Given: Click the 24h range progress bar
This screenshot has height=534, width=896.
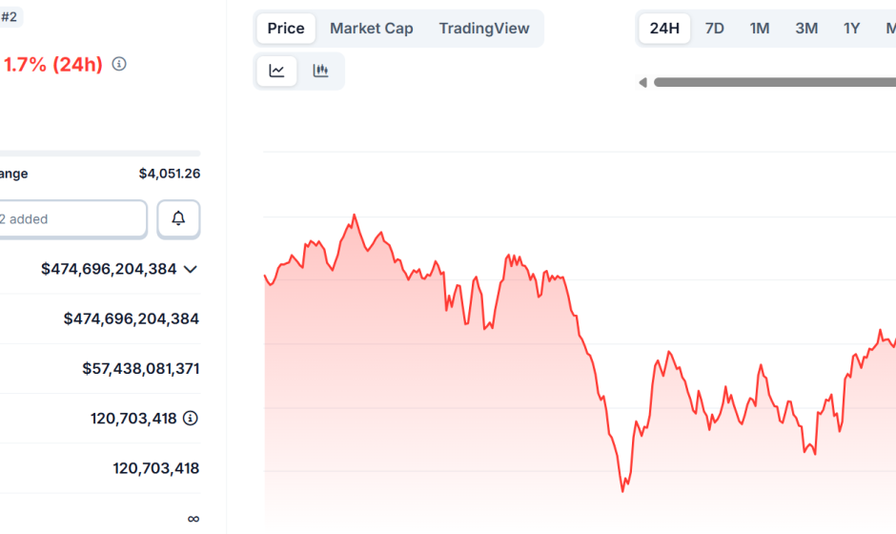Looking at the screenshot, I should coord(100,153).
